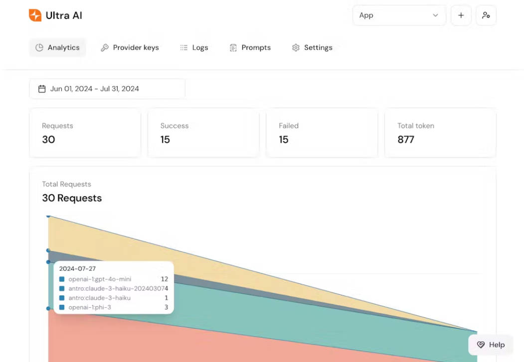This screenshot has height=362, width=524.
Task: Click the openai-1:gpt-4o-mini legend color square
Action: click(62, 279)
